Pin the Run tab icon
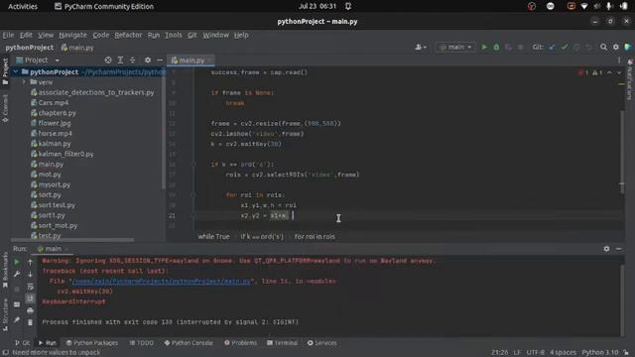 point(17,319)
